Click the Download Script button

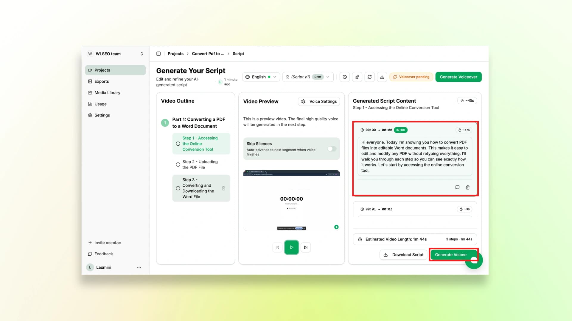(403, 255)
